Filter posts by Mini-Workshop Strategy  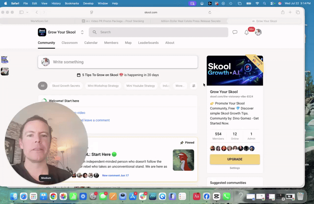(103, 86)
